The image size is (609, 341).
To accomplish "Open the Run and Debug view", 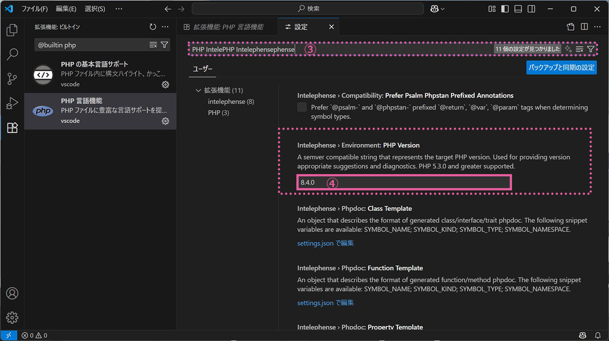I will pyautogui.click(x=12, y=103).
